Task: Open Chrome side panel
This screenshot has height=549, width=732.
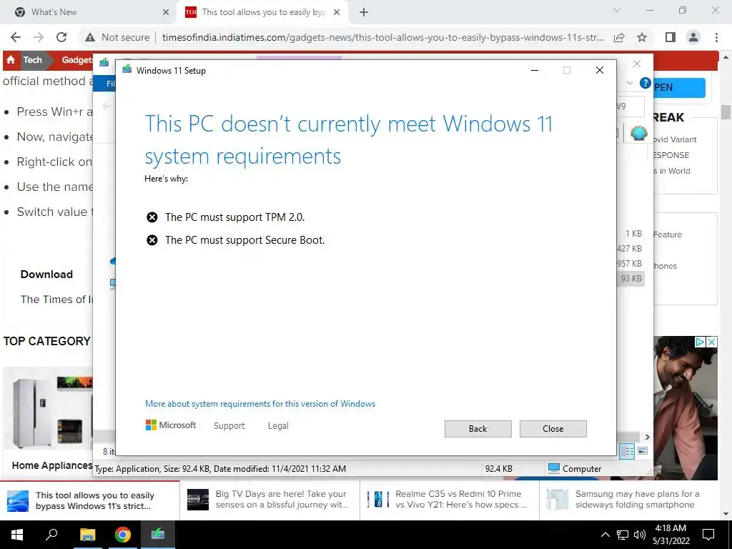Action: (671, 37)
